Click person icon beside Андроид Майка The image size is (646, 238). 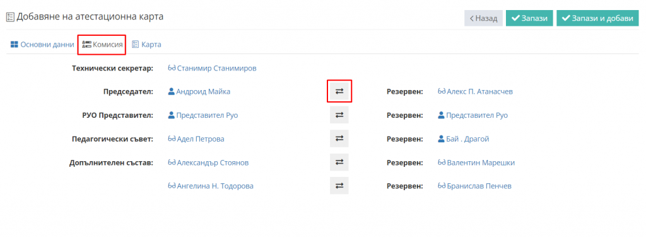(172, 92)
